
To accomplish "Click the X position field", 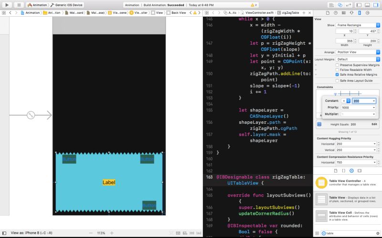I will pos(344,31).
